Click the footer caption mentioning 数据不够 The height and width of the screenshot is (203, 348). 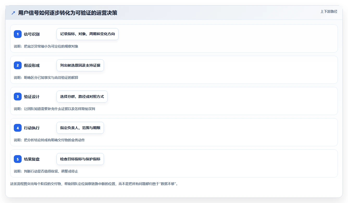94,184
